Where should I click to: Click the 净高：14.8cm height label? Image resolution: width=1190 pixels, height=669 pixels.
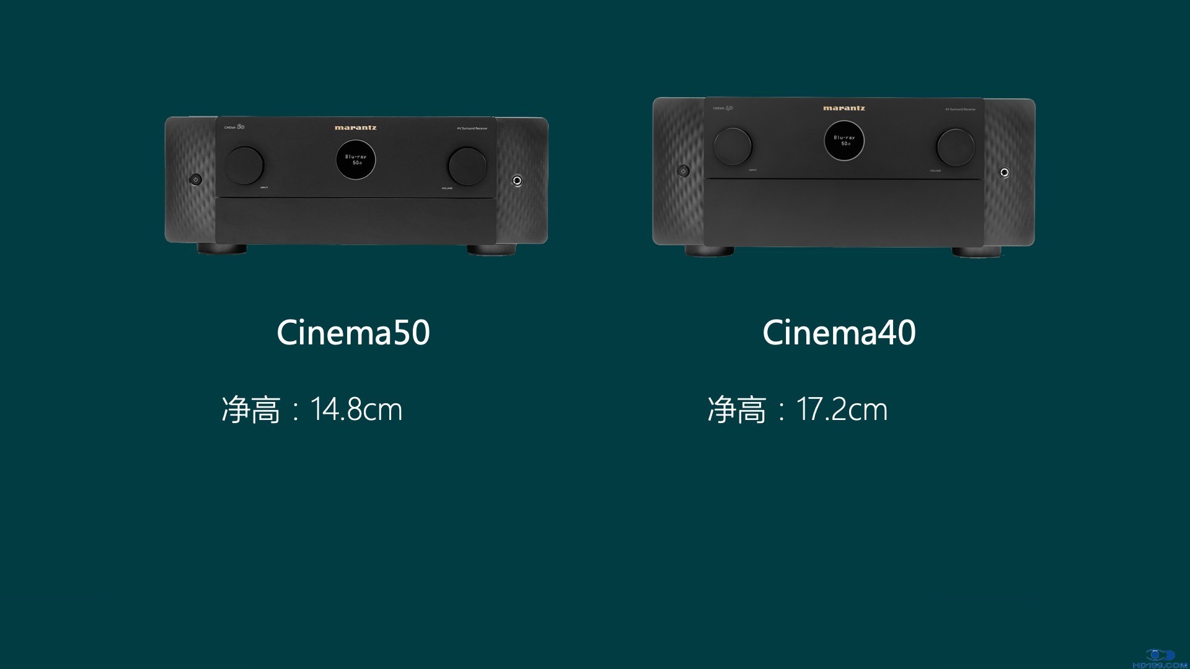point(312,409)
